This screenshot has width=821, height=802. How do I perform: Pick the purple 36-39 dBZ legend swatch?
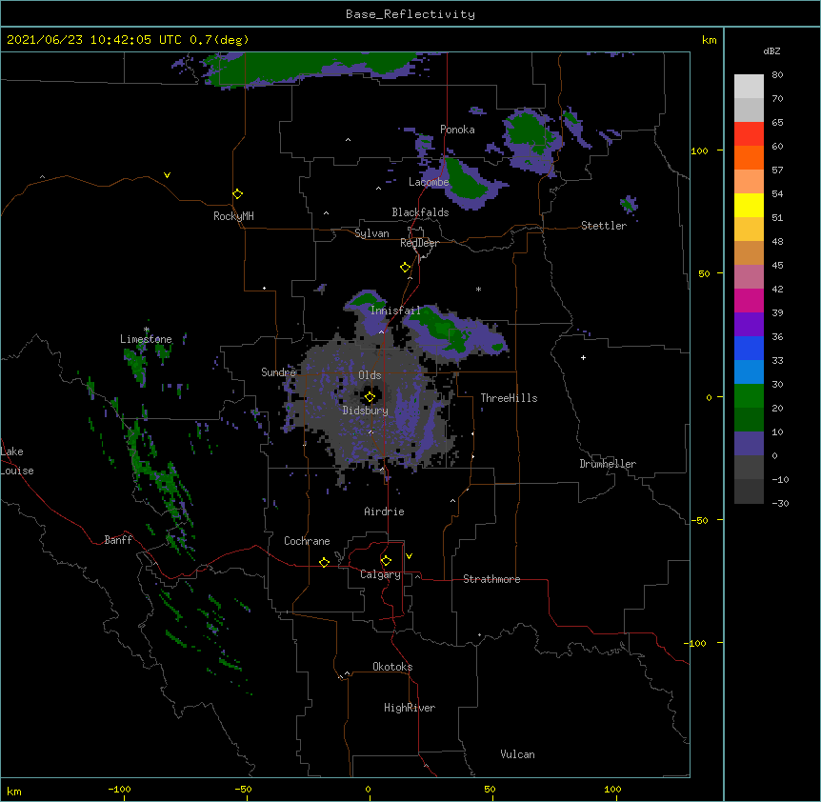749,324
